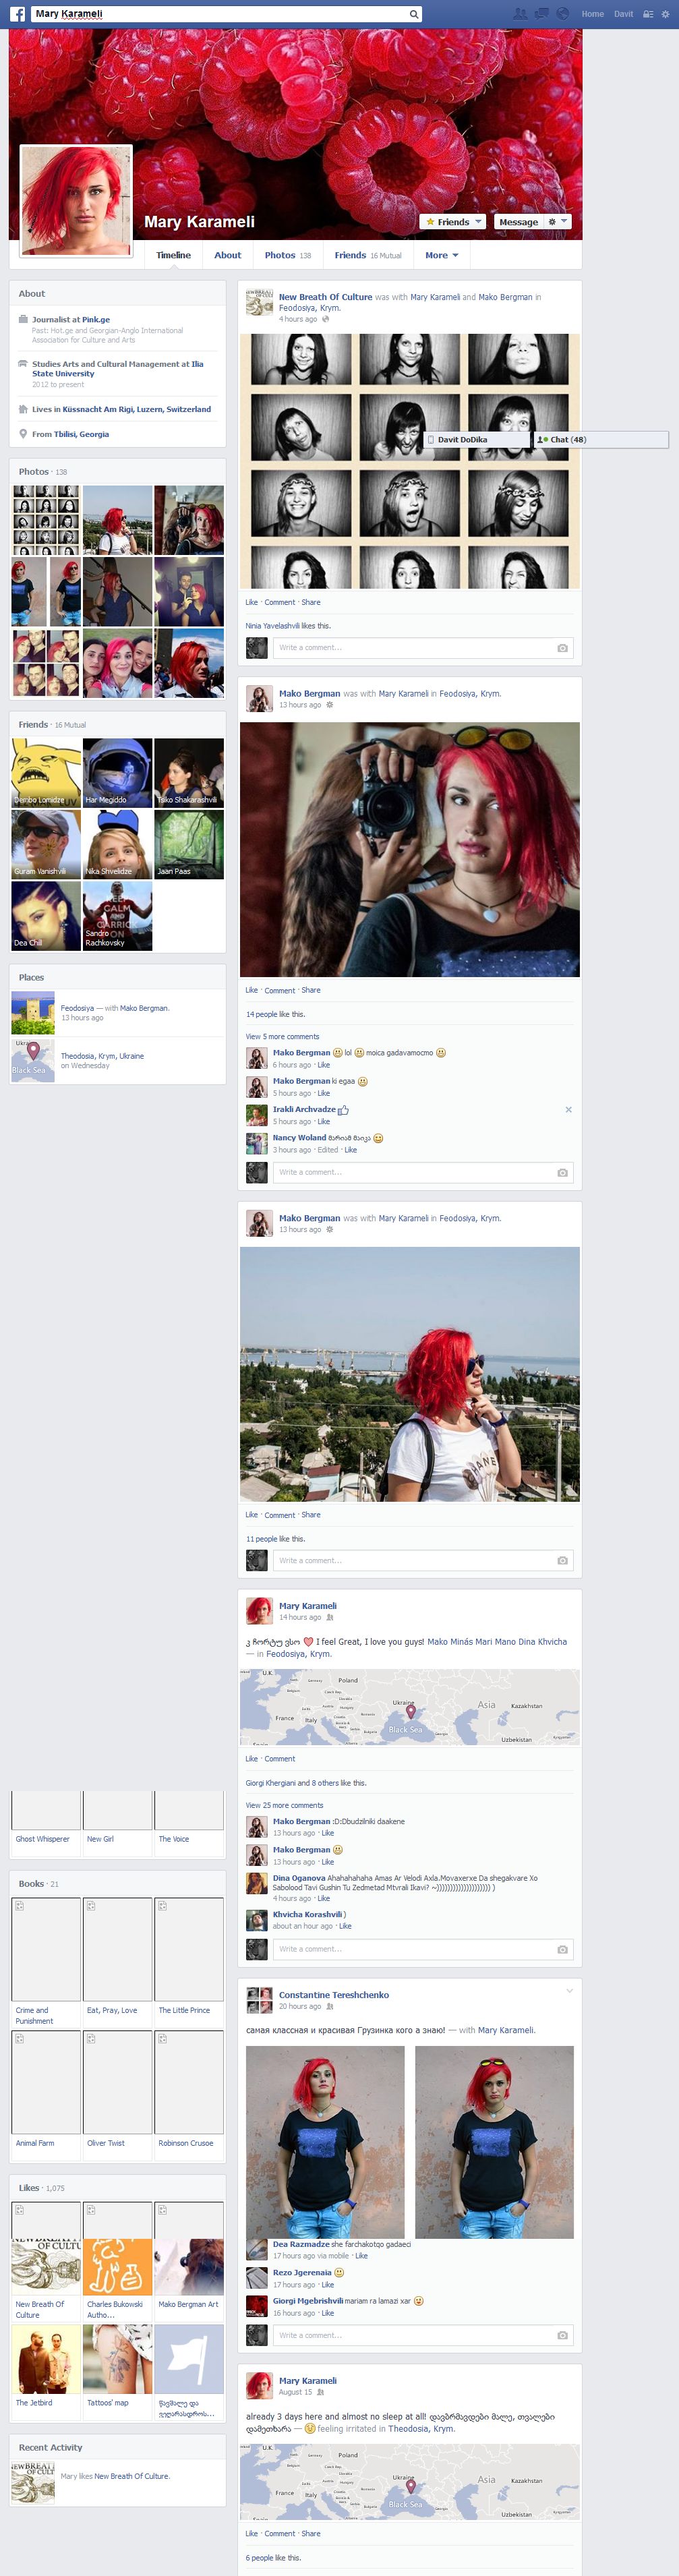Open options chevron on Constantine Tereshchenko's post
679x2576 pixels.
click(x=569, y=1990)
